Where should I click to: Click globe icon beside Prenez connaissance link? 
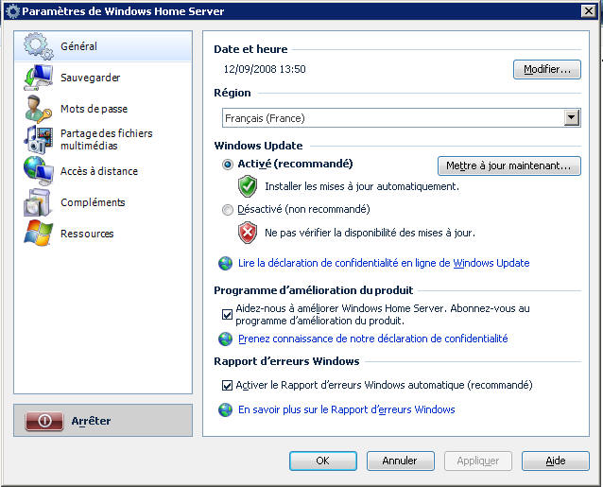coord(225,339)
